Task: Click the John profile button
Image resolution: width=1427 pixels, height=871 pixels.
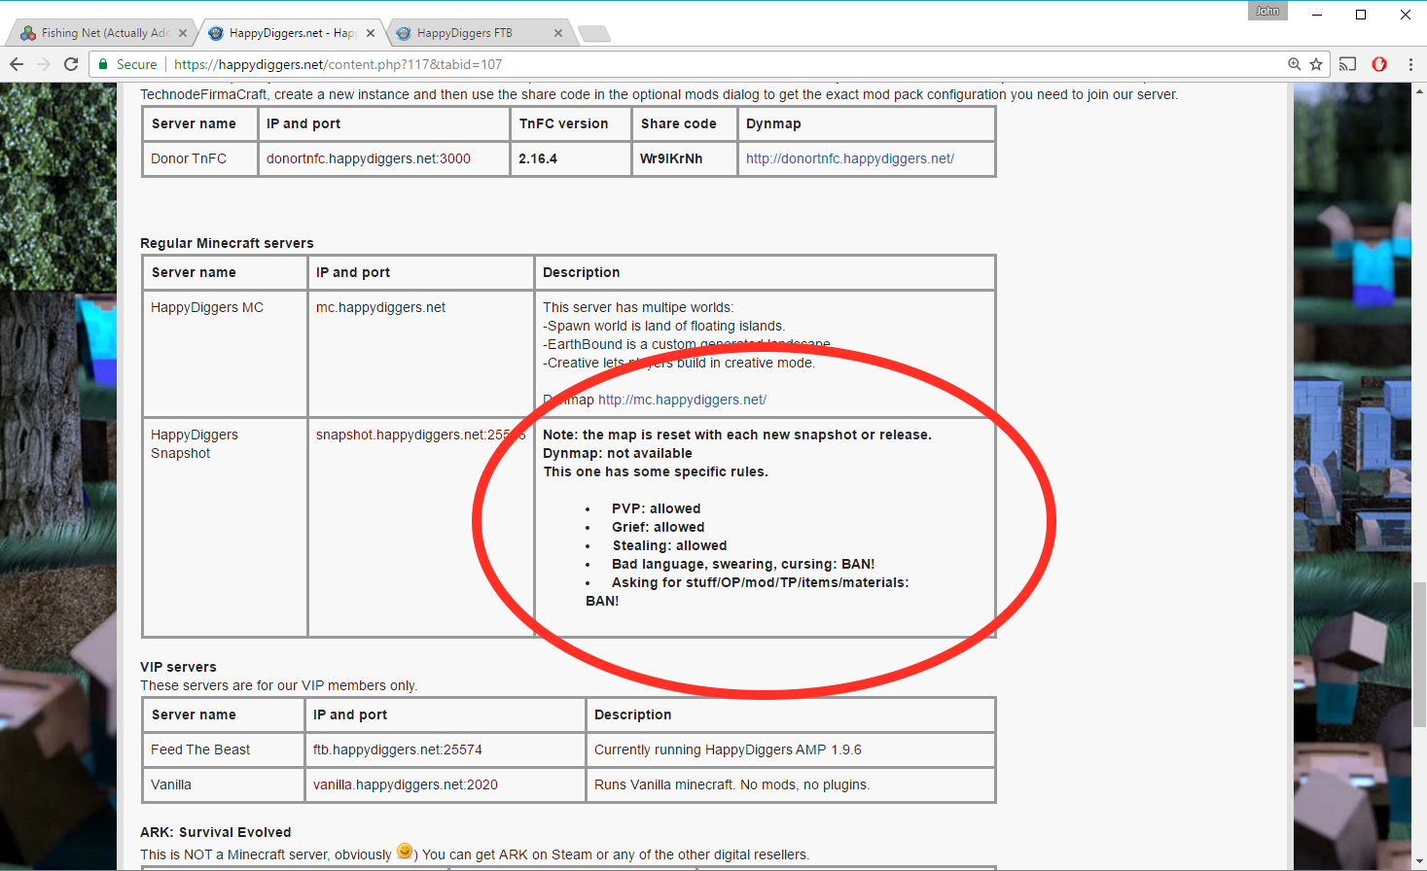Action: tap(1266, 11)
